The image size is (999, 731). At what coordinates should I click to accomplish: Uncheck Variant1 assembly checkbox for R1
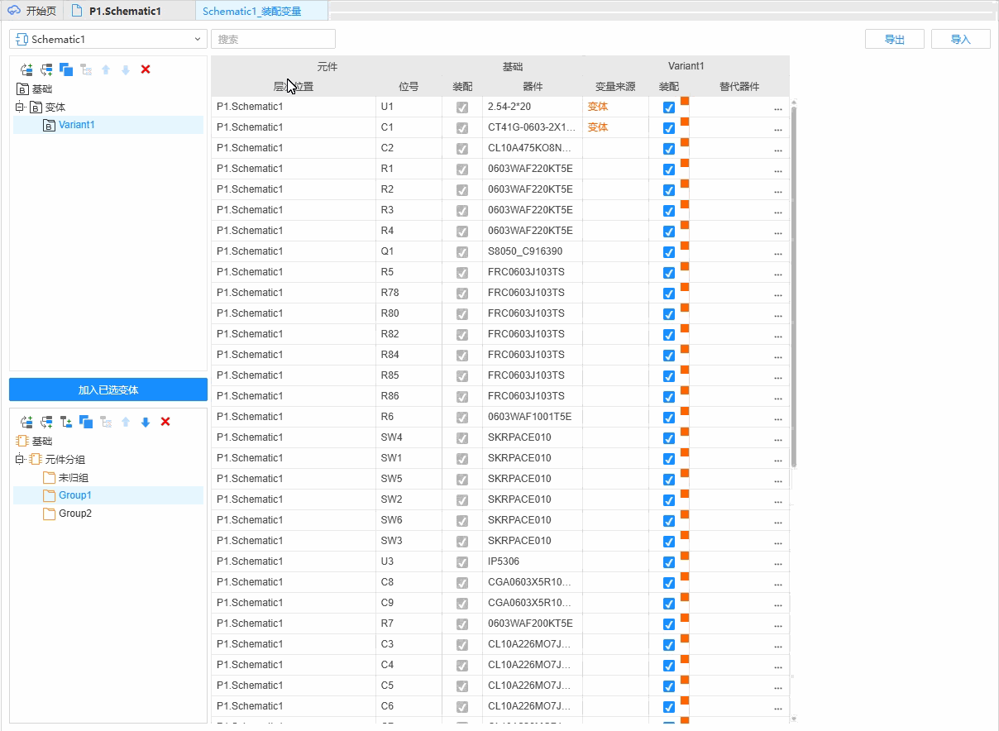tap(669, 170)
